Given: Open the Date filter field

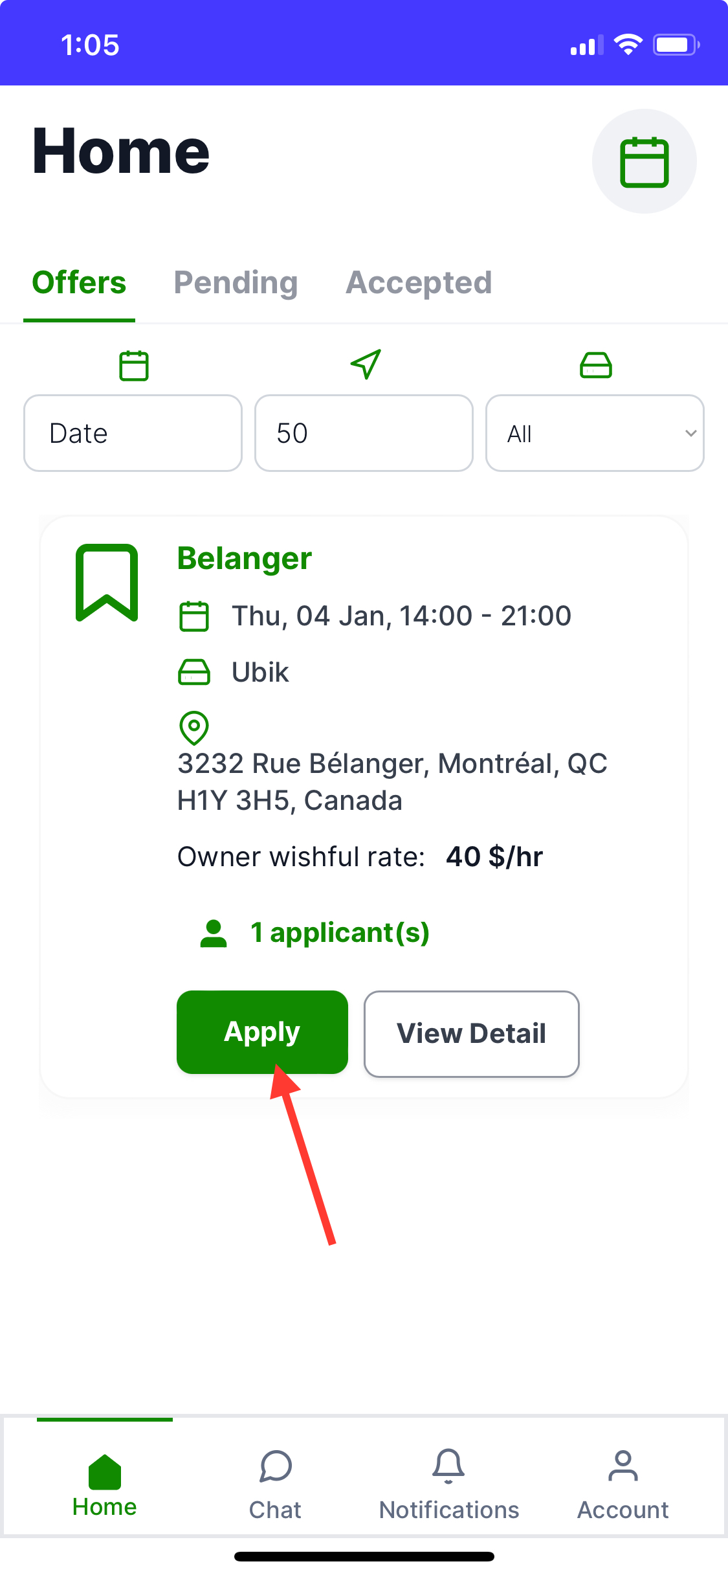Looking at the screenshot, I should tap(133, 433).
